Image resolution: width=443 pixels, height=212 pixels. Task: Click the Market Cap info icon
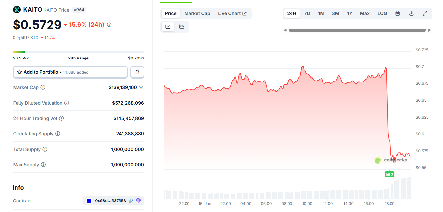(43, 87)
